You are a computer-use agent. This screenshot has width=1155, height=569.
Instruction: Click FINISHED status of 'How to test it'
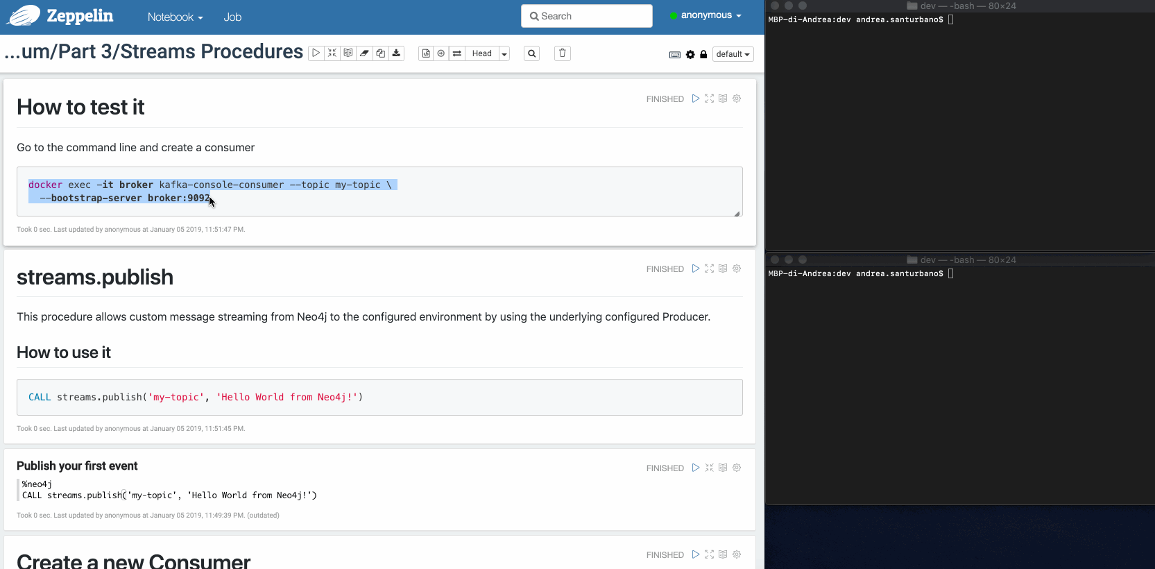[x=665, y=99]
